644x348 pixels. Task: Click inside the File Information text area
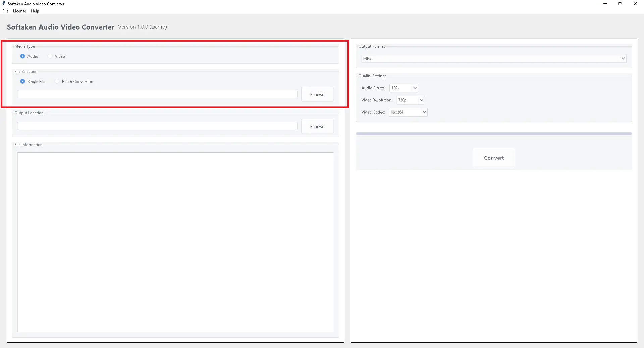(x=175, y=242)
